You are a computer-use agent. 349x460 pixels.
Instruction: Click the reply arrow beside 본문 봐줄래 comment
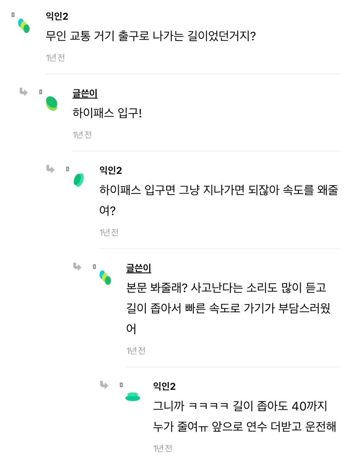click(77, 266)
